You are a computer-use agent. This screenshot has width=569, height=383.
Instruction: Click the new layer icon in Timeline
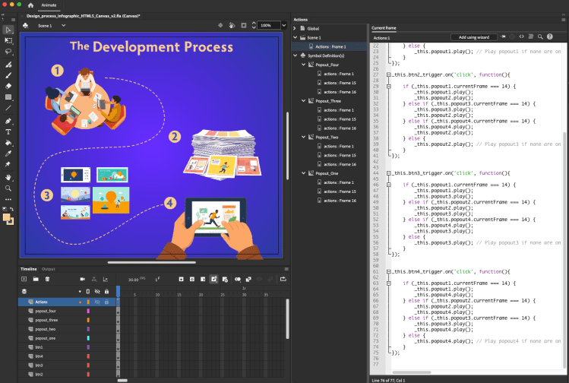click(x=24, y=279)
